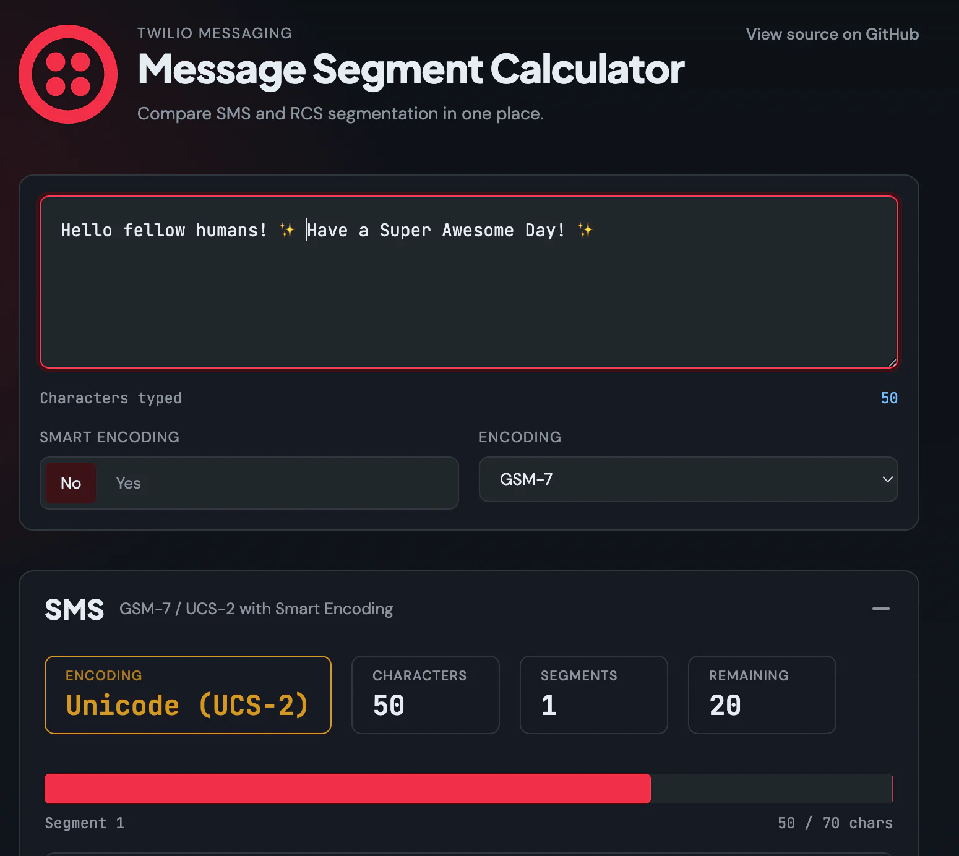Click the Message Segment Calculator title
959x856 pixels.
[x=411, y=70]
